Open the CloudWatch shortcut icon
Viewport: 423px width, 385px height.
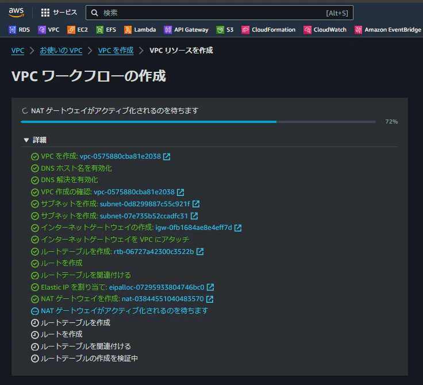[x=307, y=30]
